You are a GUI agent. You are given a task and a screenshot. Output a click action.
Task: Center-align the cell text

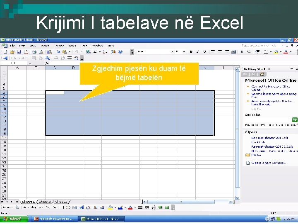coord(220,51)
